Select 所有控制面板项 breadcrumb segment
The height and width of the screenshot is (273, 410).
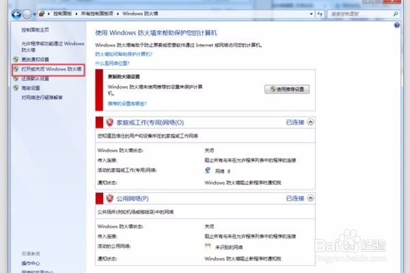tap(97, 14)
